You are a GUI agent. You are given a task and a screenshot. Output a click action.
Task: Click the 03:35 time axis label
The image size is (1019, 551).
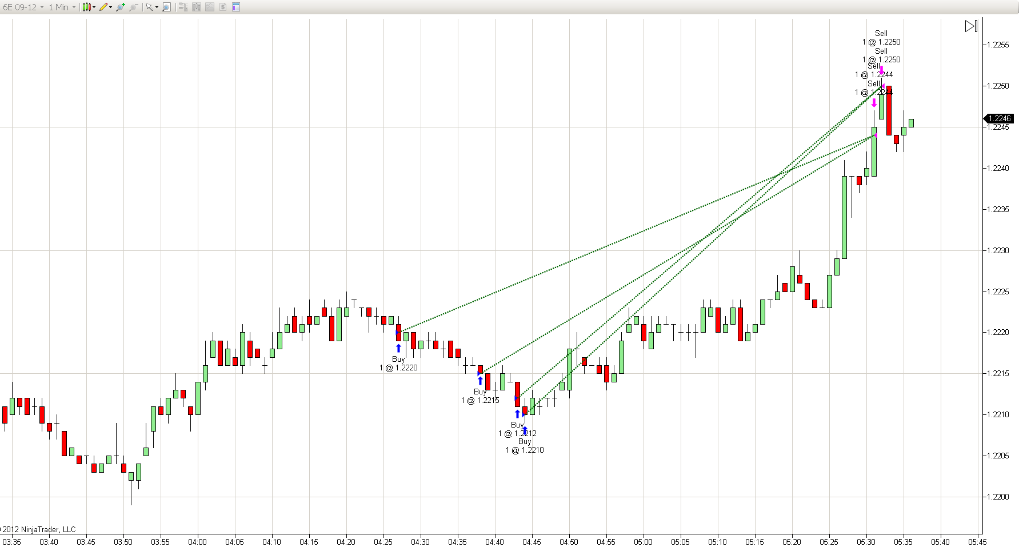coord(12,542)
